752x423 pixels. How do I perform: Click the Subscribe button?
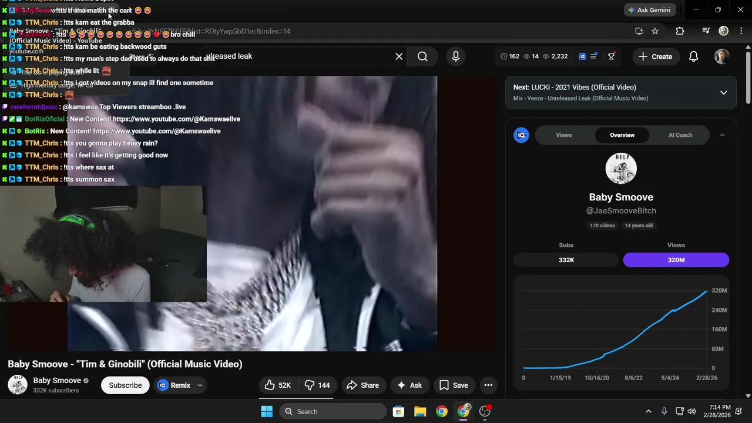125,385
